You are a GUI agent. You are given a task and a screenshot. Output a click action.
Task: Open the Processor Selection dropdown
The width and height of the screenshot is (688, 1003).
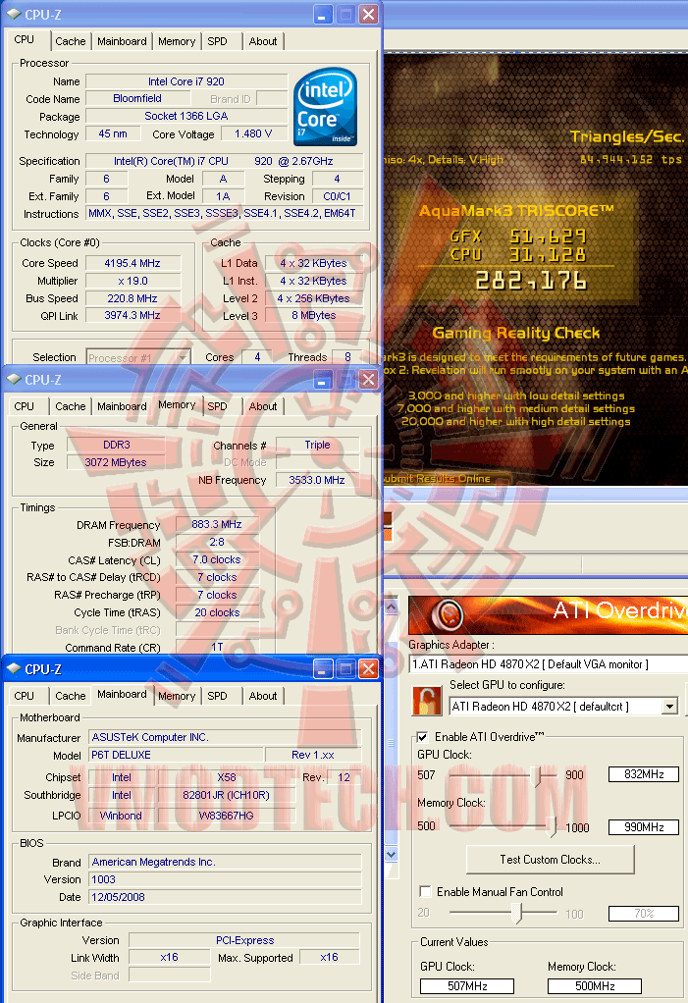183,357
